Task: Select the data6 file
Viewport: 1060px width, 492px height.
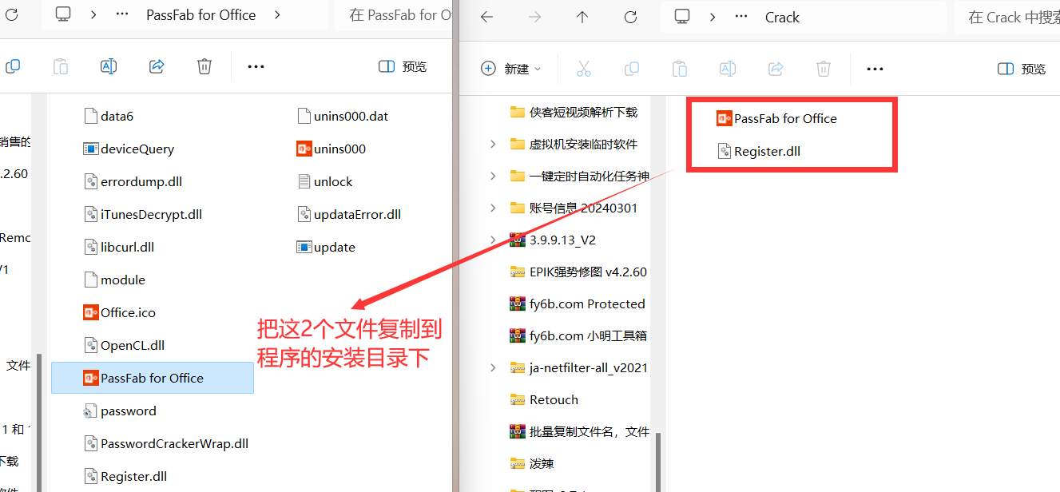Action: coord(108,116)
